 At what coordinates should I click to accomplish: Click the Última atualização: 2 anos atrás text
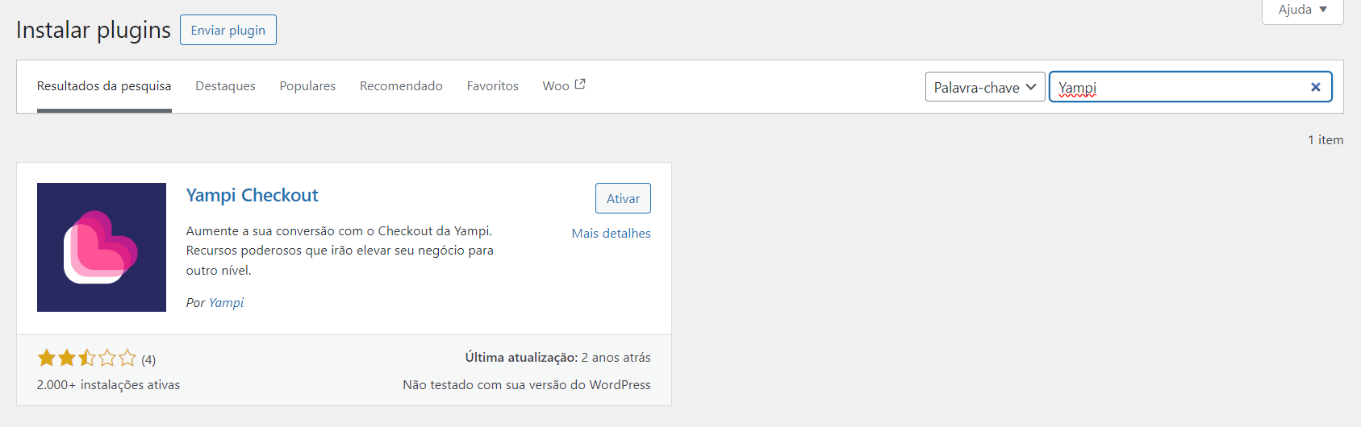[557, 358]
